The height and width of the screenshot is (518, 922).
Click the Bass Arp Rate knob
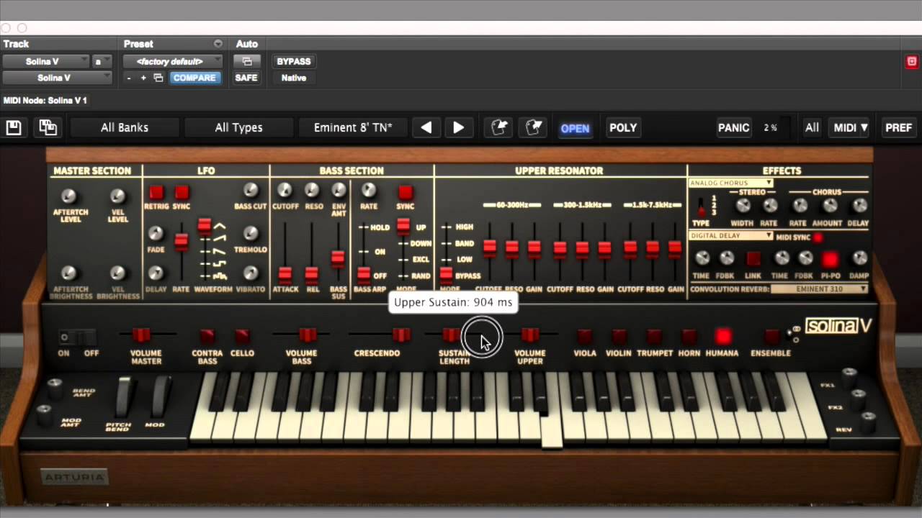pyautogui.click(x=369, y=190)
